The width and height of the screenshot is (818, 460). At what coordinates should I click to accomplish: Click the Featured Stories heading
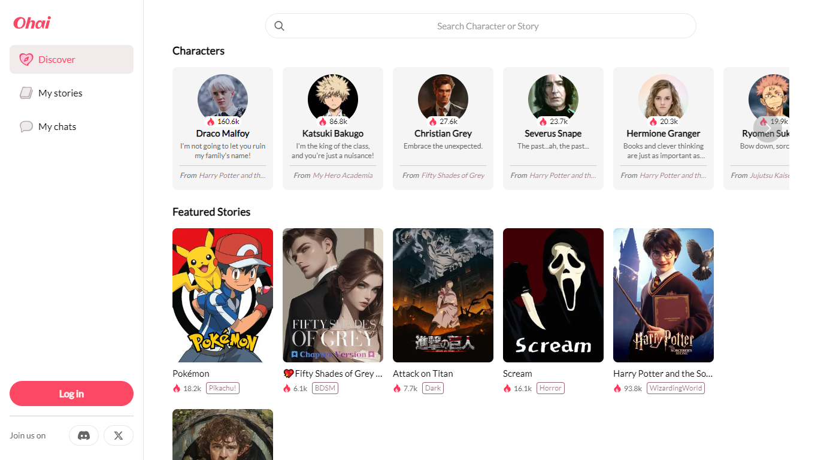[211, 212]
